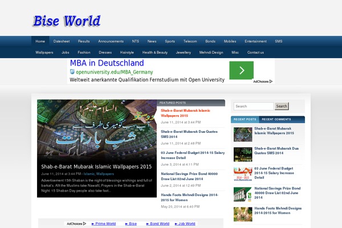Open recent post Shab-e-Barat Mubarak Islamic Wallpapers 2015
This screenshot has width=342, height=228.
[x=274, y=131]
